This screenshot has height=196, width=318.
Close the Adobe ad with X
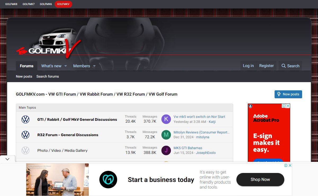pyautogui.click(x=288, y=106)
